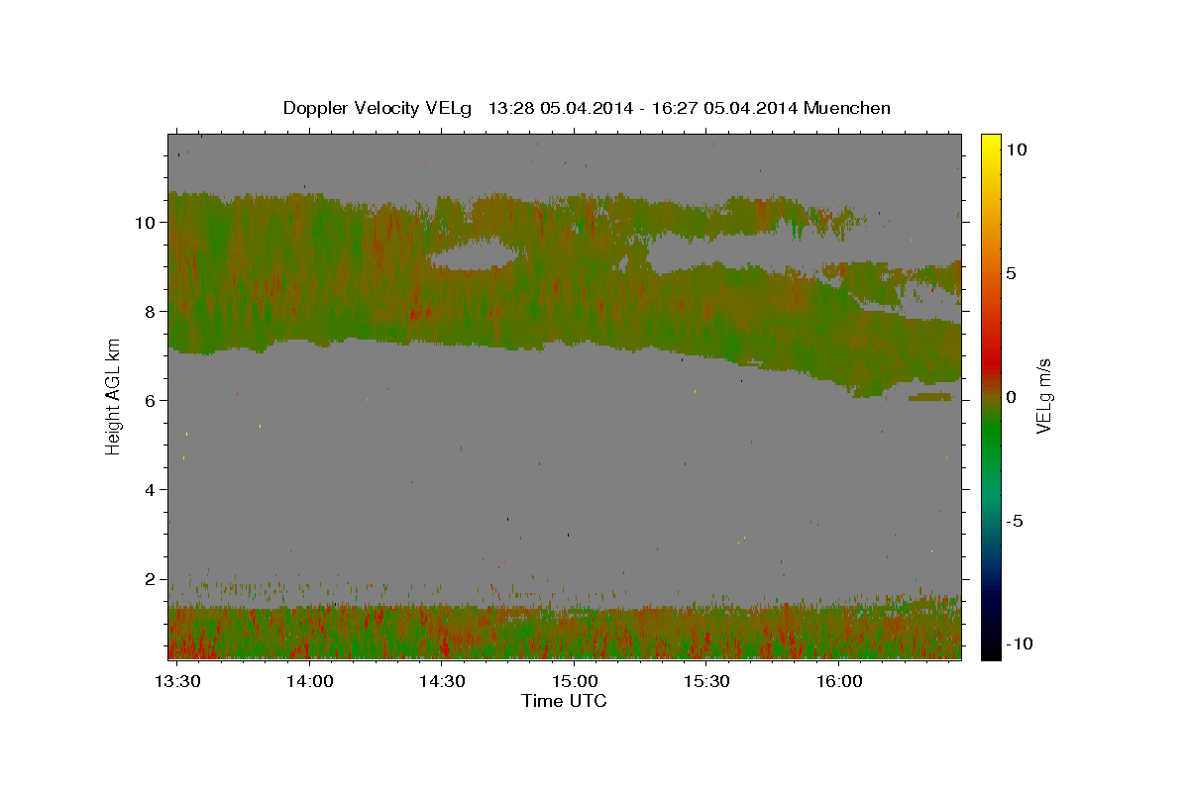Click the "VELg m/s" colorbar label
The height and width of the screenshot is (792, 1189).
[1042, 395]
